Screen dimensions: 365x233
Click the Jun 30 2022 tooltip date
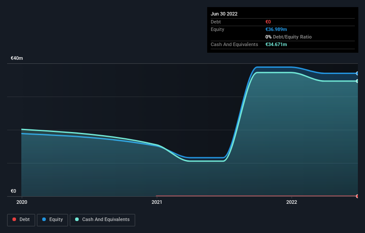(x=224, y=14)
